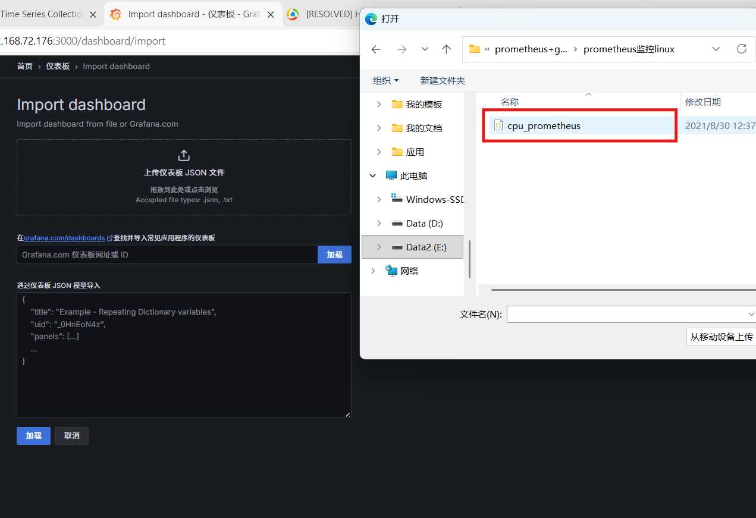
Task: Switch to Import dashboard browser tab
Action: point(192,14)
